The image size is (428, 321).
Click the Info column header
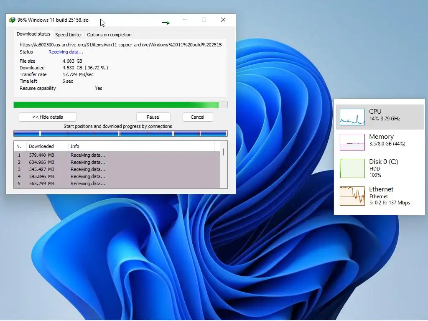click(141, 146)
